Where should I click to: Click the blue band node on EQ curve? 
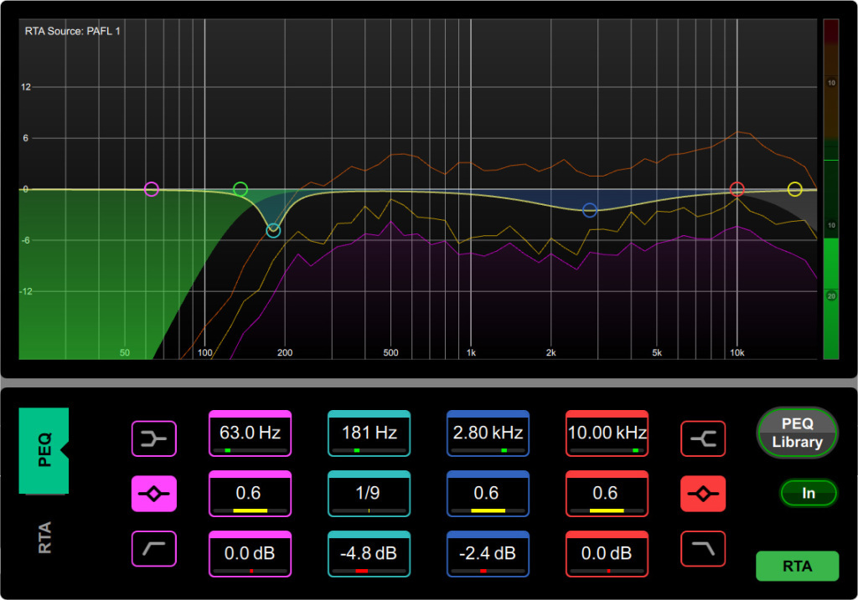click(x=590, y=210)
